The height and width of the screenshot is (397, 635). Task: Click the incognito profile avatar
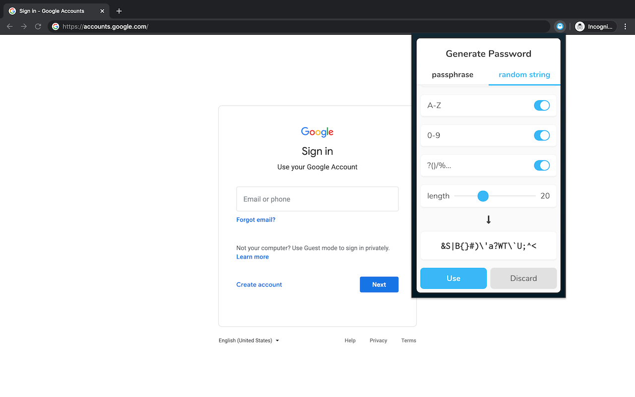(579, 26)
